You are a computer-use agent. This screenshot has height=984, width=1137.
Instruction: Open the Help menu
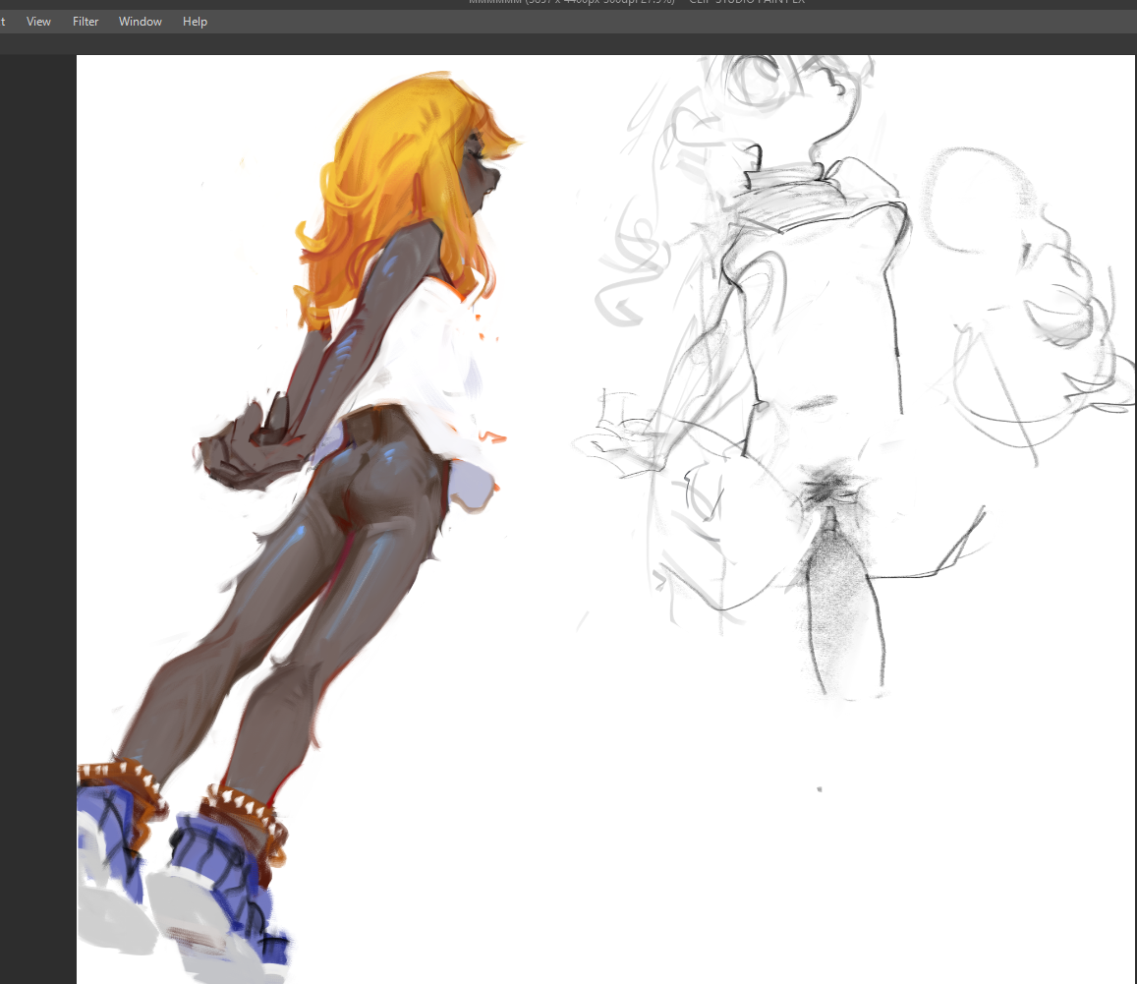[x=195, y=22]
